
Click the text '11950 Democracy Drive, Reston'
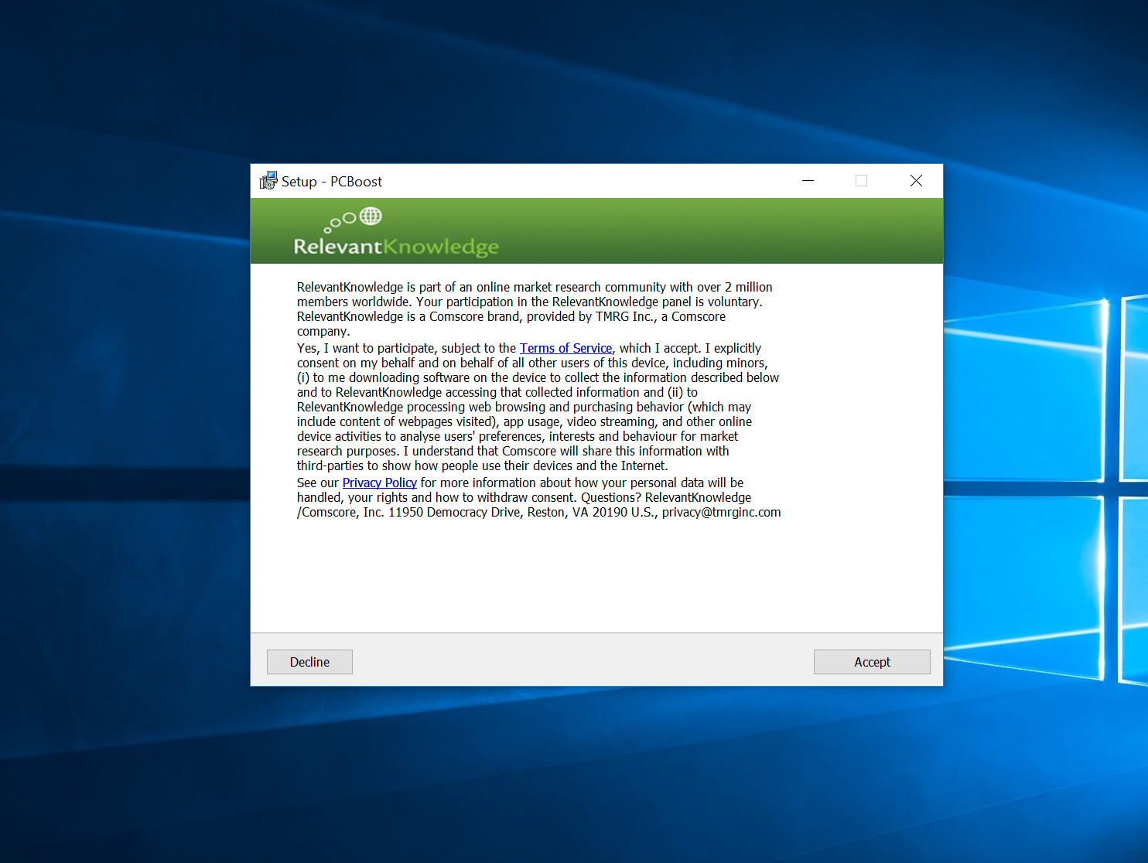[477, 512]
